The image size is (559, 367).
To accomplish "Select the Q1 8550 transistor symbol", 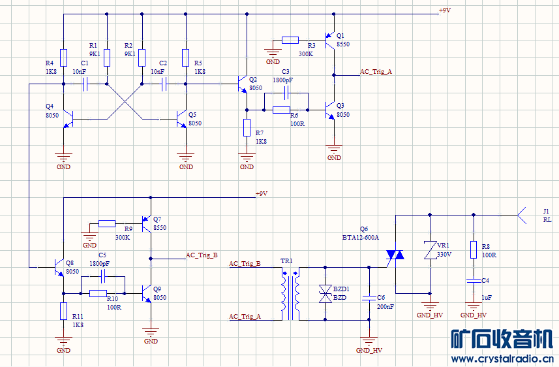I will (x=331, y=40).
